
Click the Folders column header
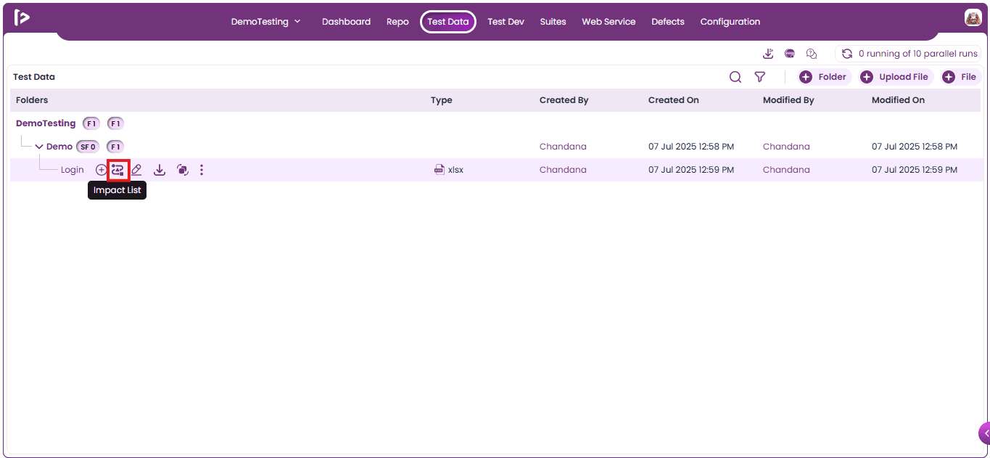pos(32,100)
